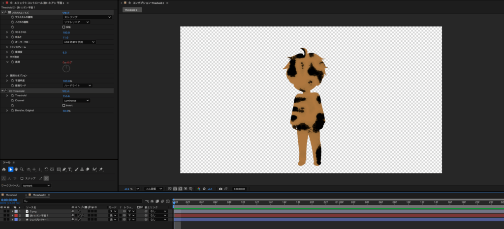The width and height of the screenshot is (504, 229).
Task: Click リセット next to CC Threshold effect
Action: (x=65, y=91)
